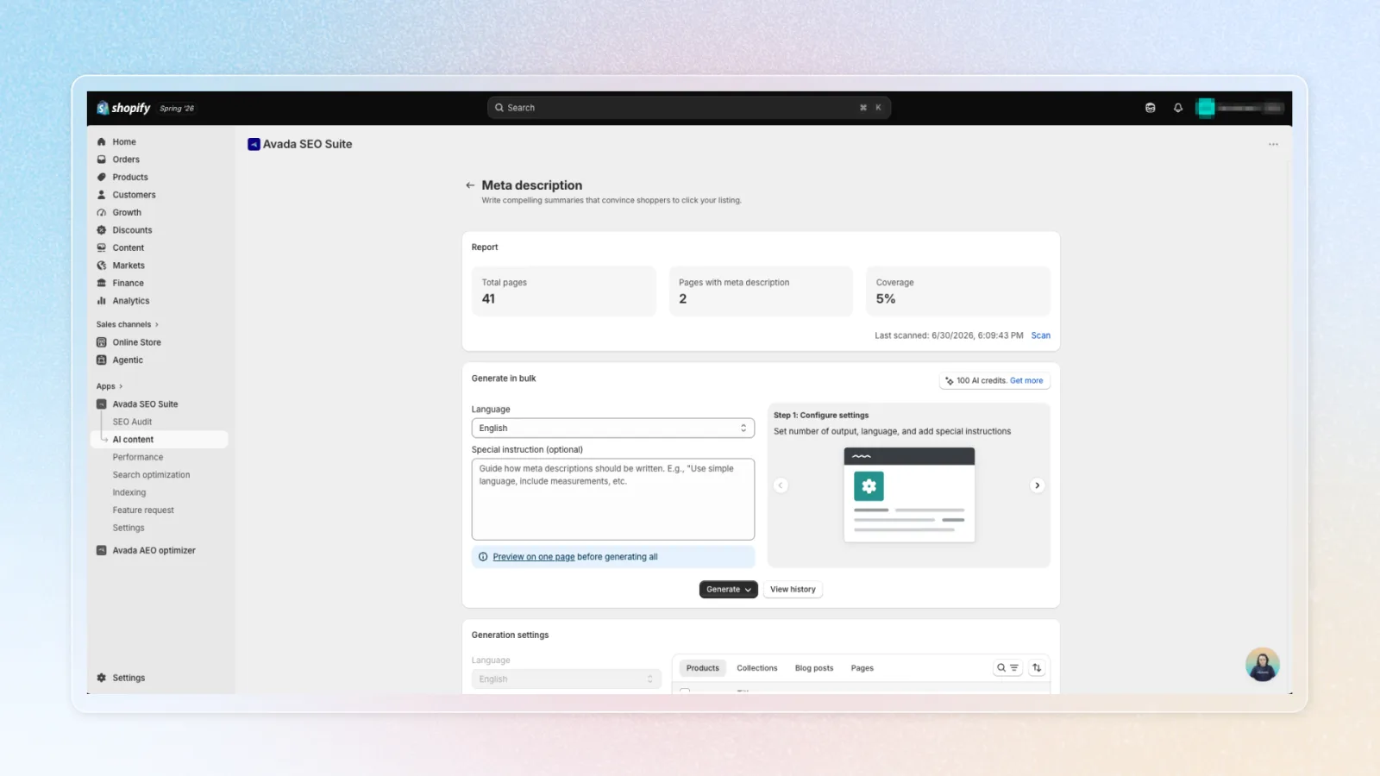
Task: Click the Online Store icon
Action: (x=102, y=342)
